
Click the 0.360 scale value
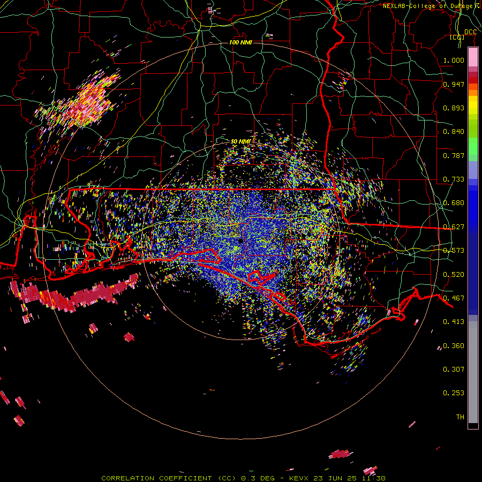coord(454,346)
